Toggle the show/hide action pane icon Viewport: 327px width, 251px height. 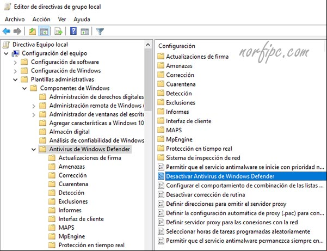pyautogui.click(x=85, y=32)
